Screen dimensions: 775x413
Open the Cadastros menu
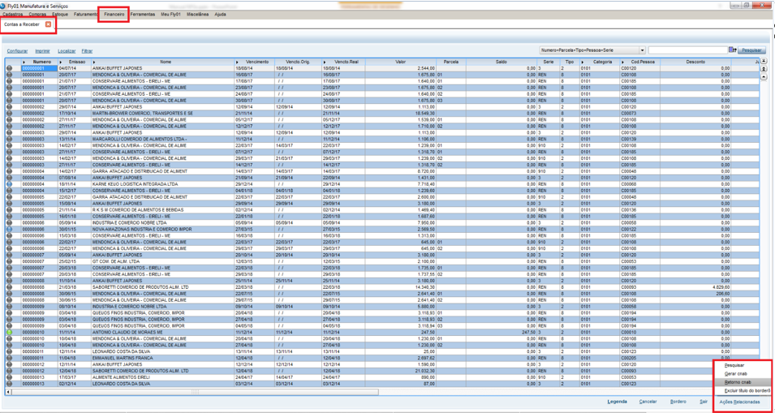[12, 15]
